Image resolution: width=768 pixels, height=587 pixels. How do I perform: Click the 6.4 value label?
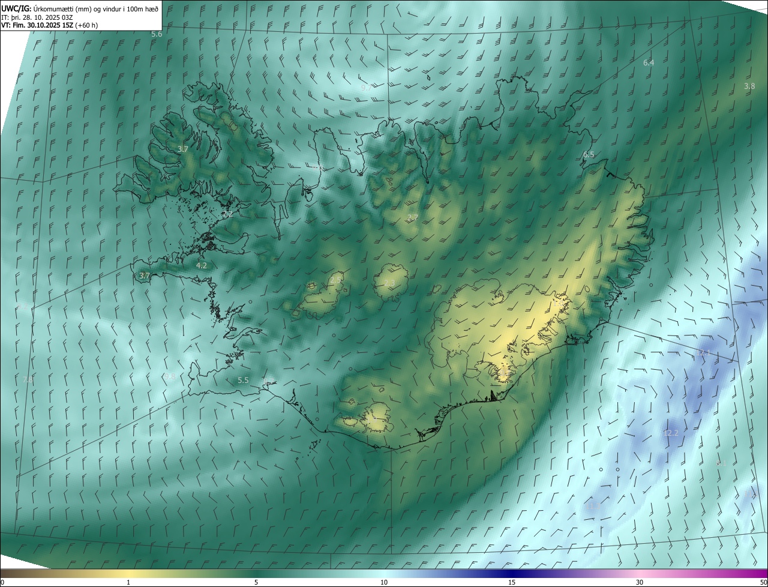[x=649, y=62]
